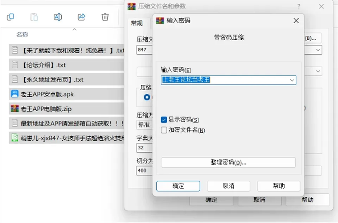Open the archive name dropdown arrow behind dialog
The image size is (338, 223).
318,50
